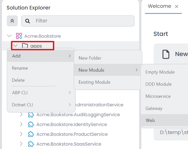Click the magnifier search icon
The width and height of the screenshot is (188, 149).
(27, 21)
